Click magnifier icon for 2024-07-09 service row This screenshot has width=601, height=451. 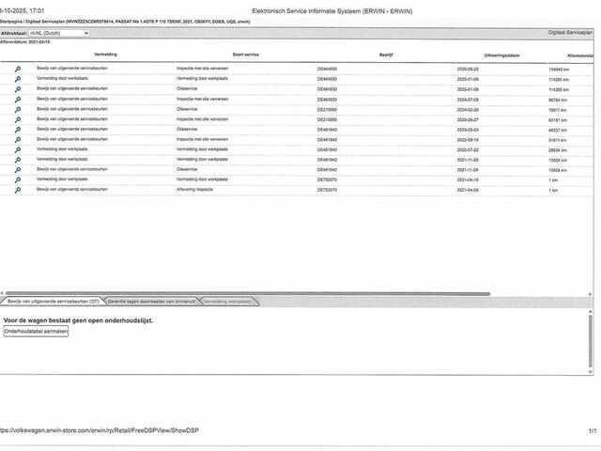point(17,99)
